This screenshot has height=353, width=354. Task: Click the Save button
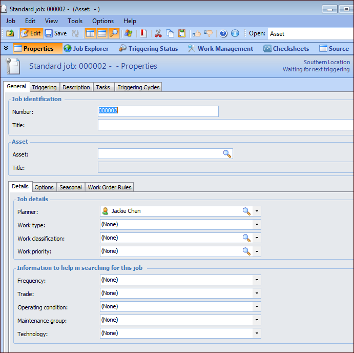(x=56, y=33)
